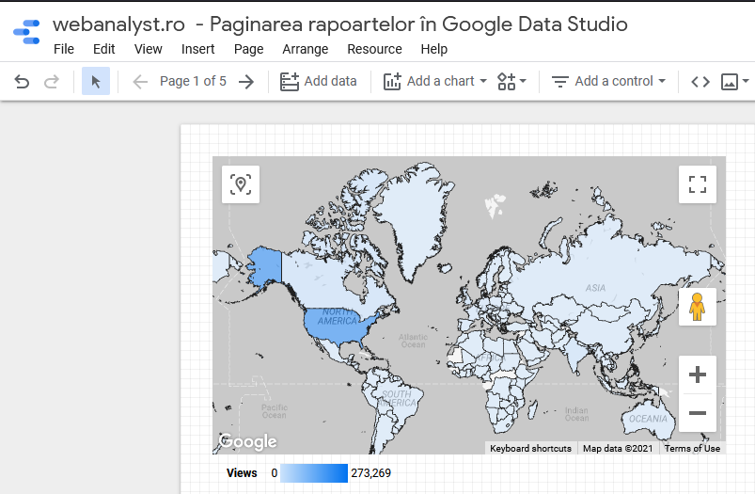Click the Map data ©2021 text
The height and width of the screenshot is (494, 755).
(x=618, y=448)
